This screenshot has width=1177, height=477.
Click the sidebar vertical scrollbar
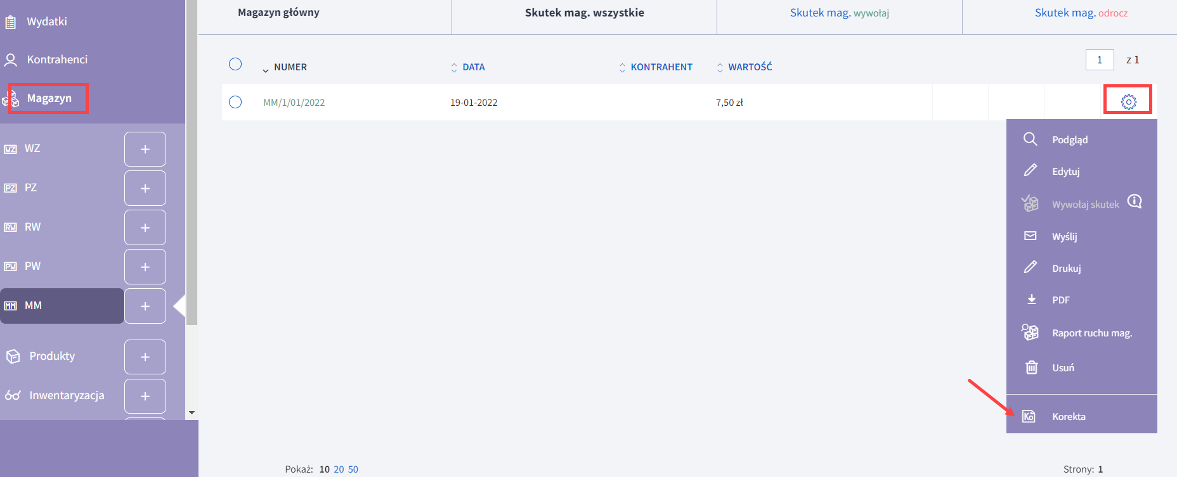click(x=192, y=222)
